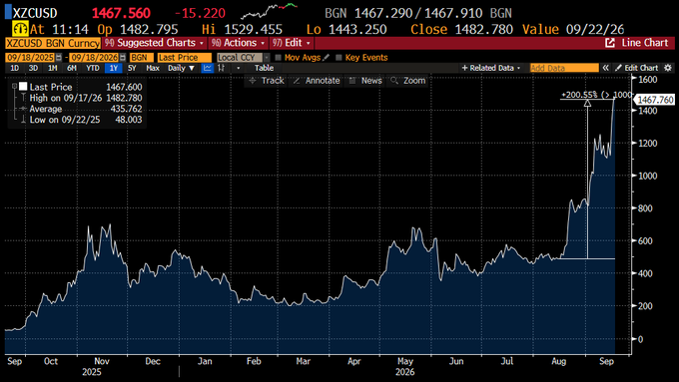Image resolution: width=679 pixels, height=382 pixels.
Task: Select the line chart type icon
Action: coord(208,68)
